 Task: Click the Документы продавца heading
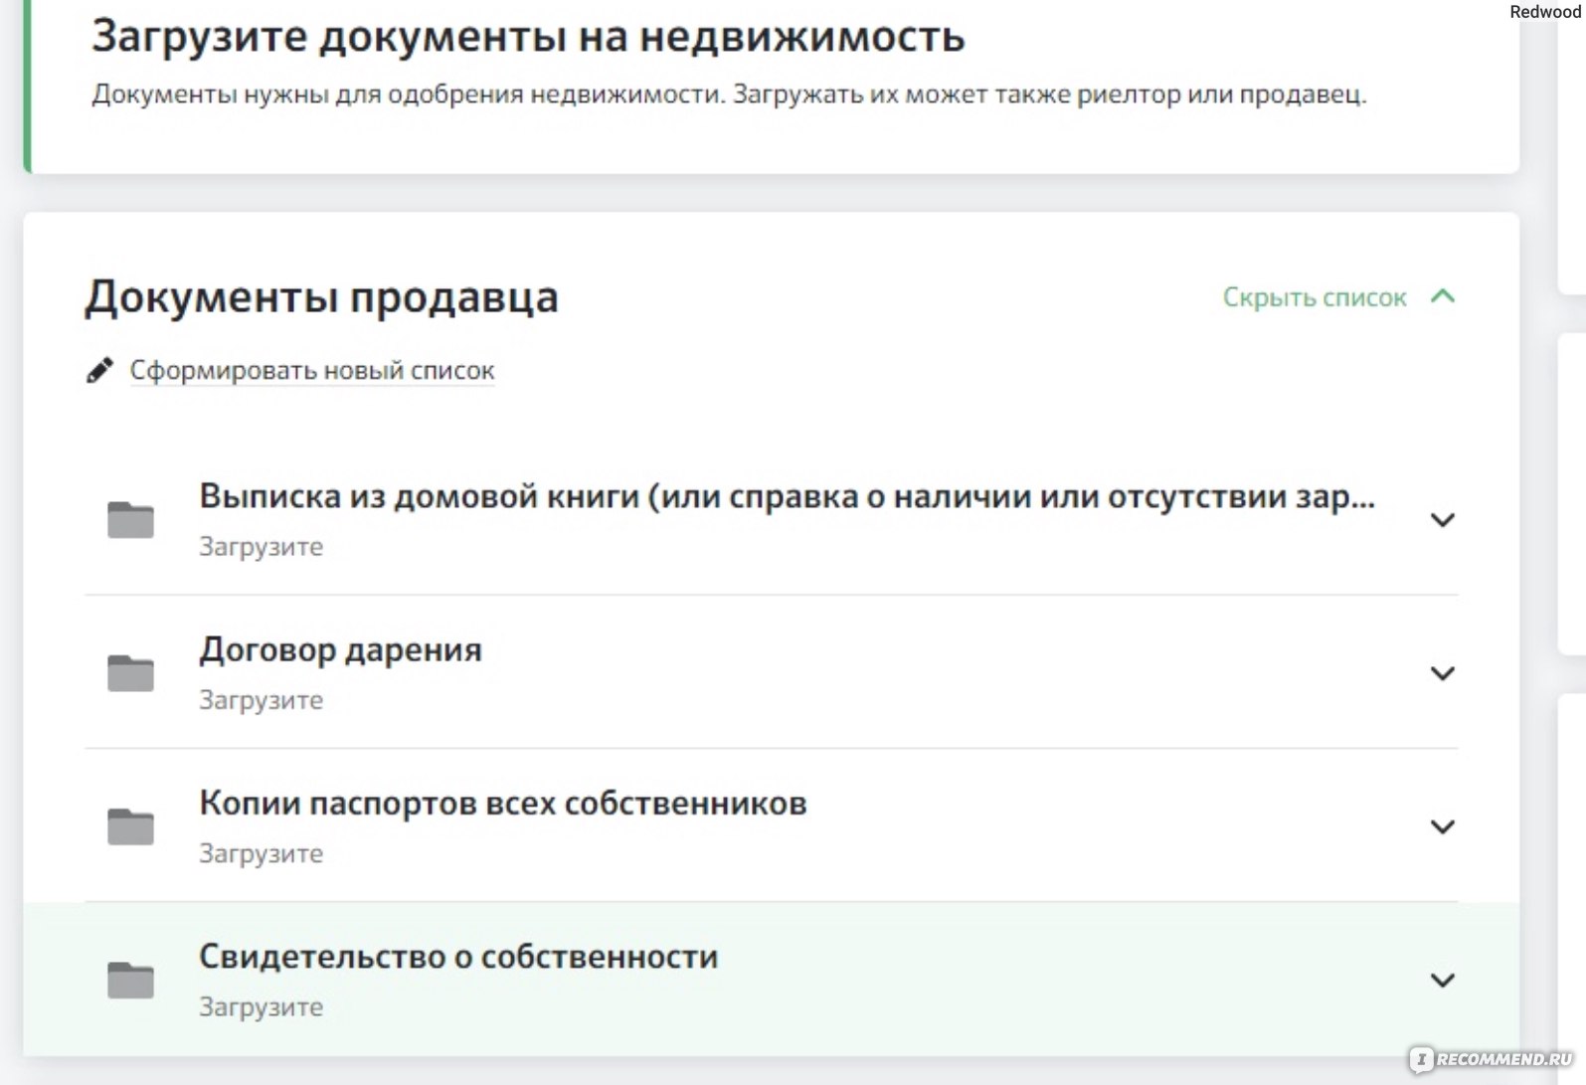click(321, 297)
